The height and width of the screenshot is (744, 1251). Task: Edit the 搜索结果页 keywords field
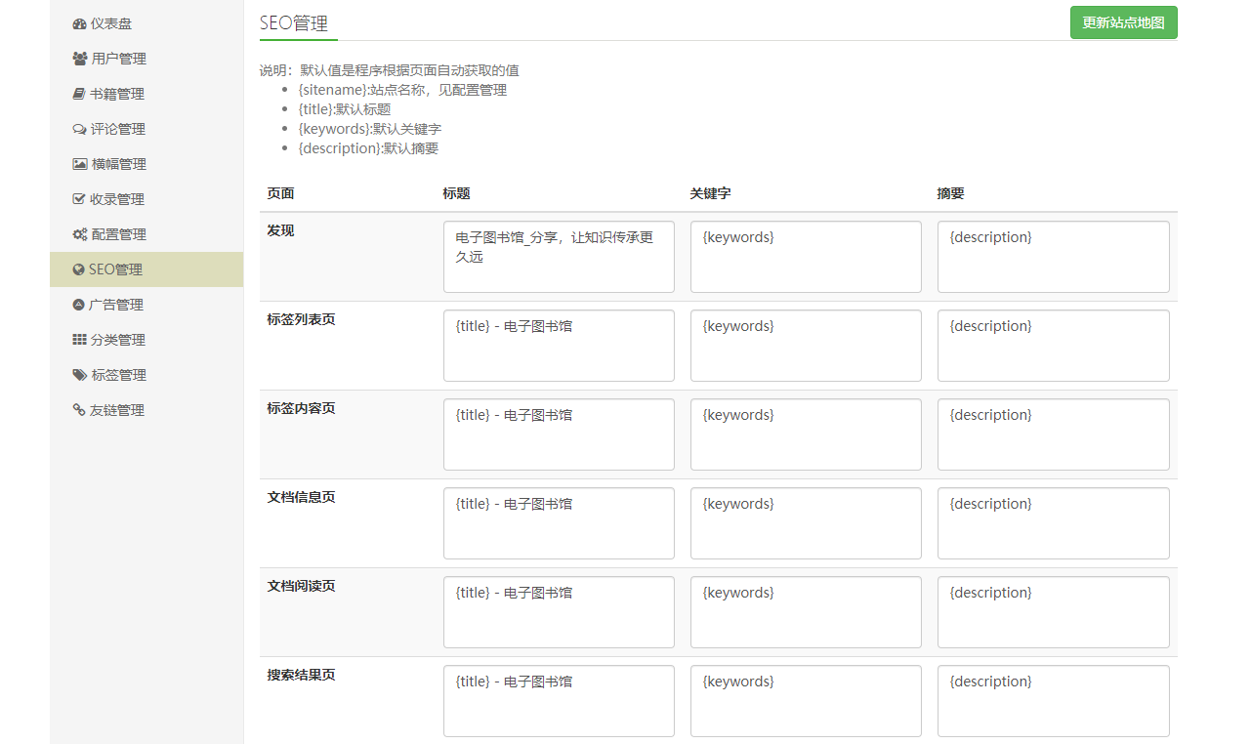coord(806,701)
